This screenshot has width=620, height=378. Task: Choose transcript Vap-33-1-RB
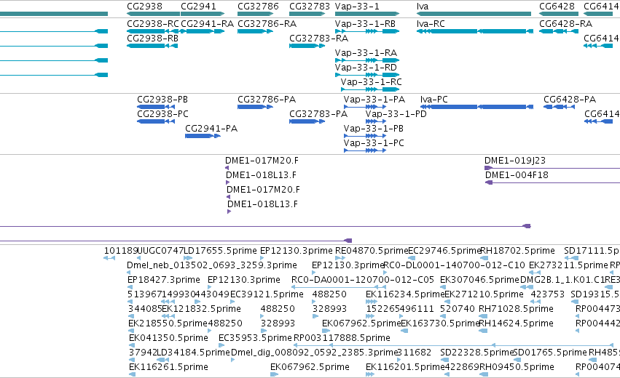coord(365,24)
